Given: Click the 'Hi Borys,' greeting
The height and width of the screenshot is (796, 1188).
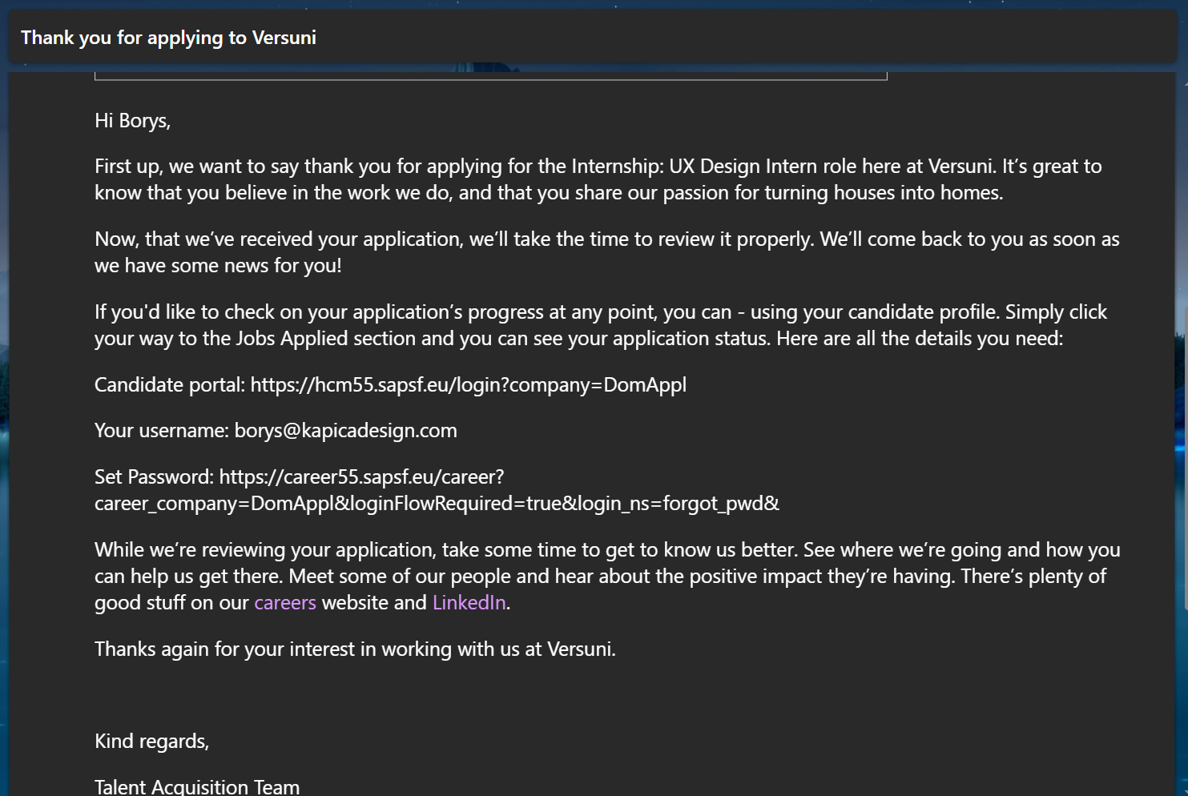Looking at the screenshot, I should click(132, 121).
